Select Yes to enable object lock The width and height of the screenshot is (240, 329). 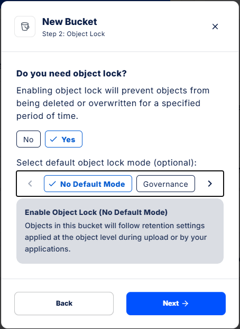click(x=63, y=139)
